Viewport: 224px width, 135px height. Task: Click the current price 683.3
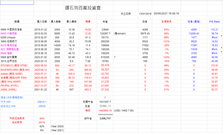(88, 90)
